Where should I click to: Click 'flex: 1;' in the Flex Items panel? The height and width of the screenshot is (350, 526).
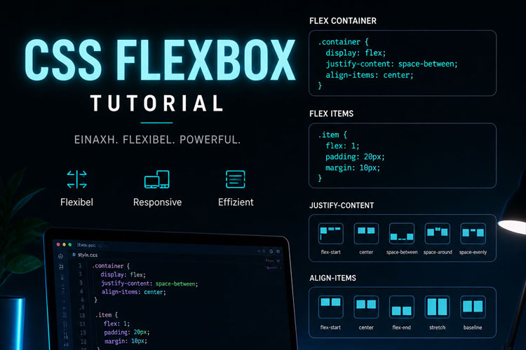(342, 146)
